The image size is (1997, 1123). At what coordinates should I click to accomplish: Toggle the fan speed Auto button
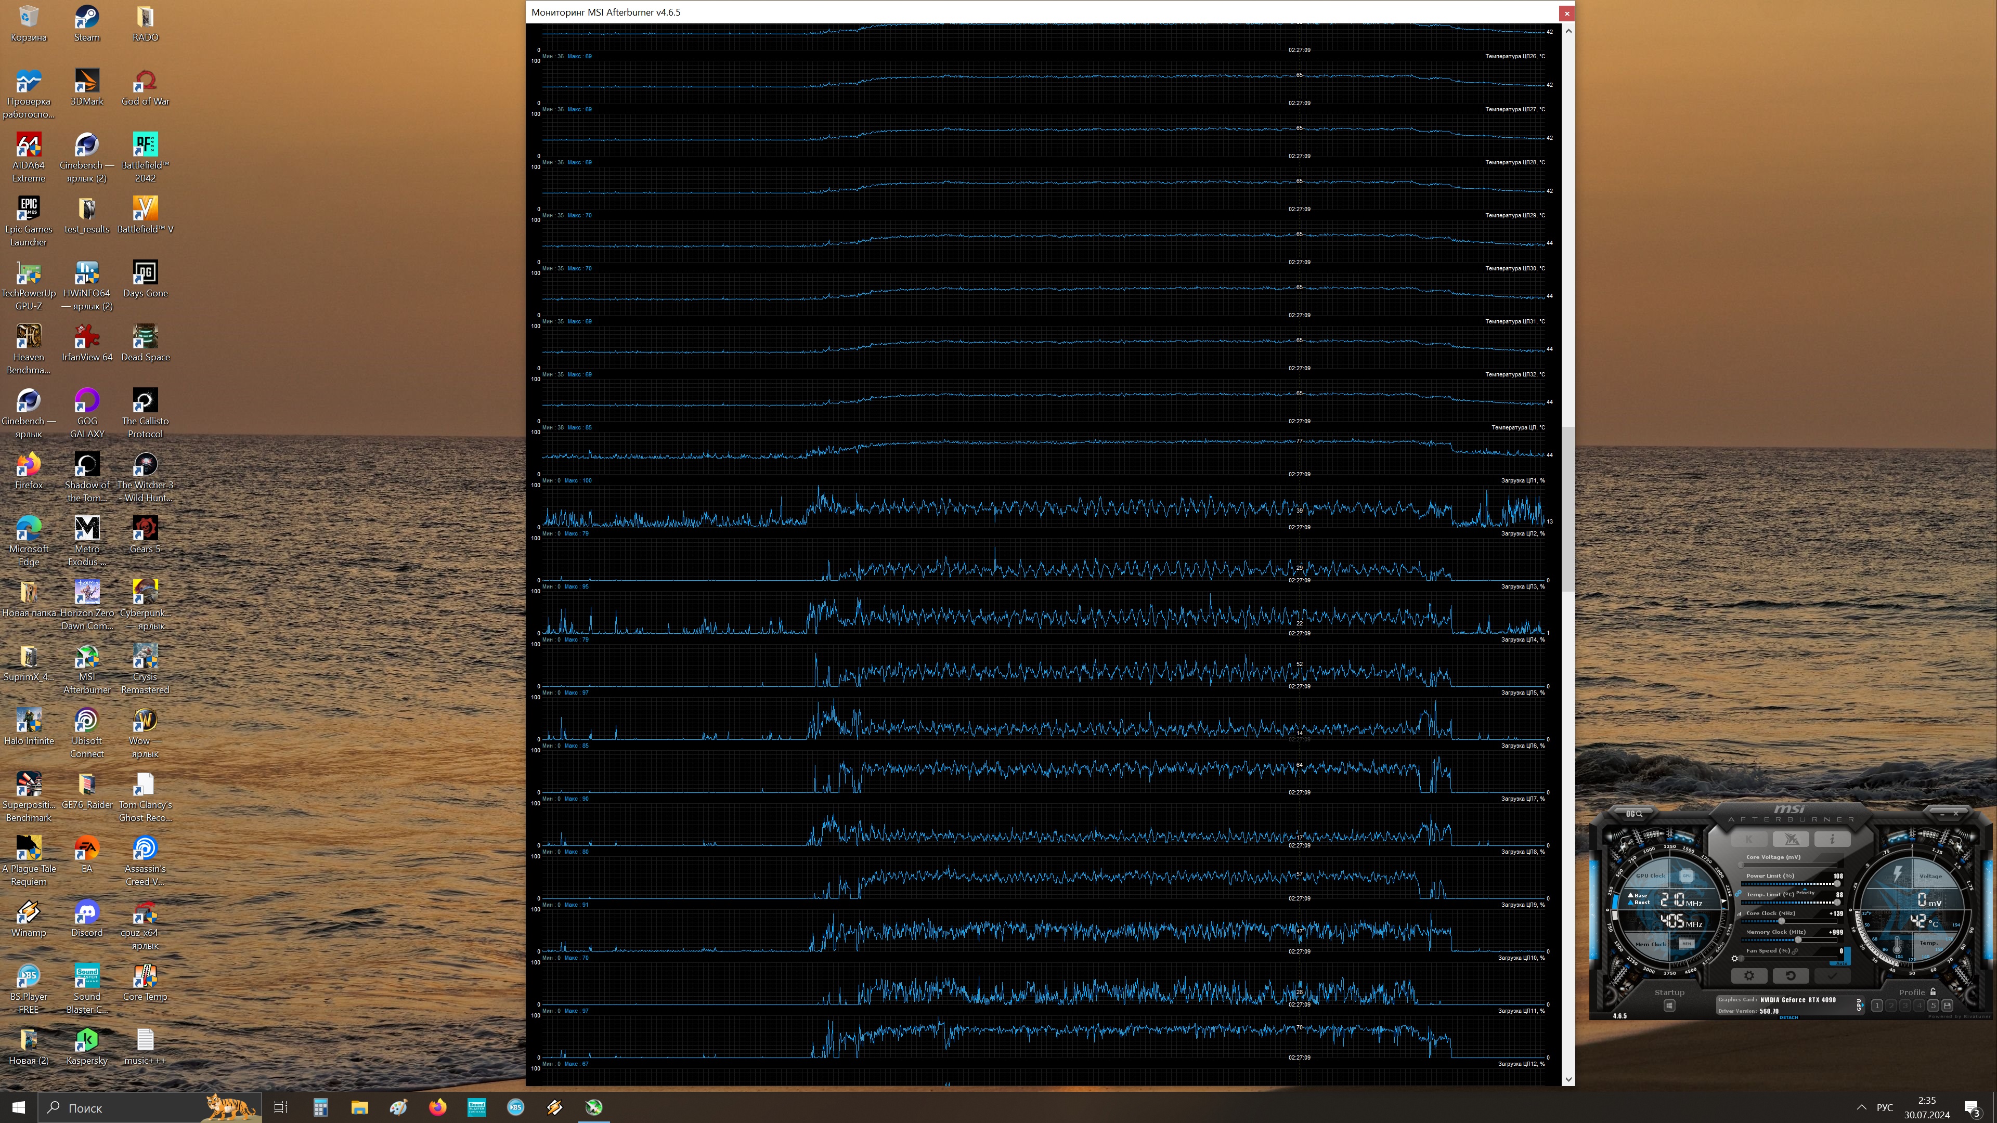(1841, 963)
